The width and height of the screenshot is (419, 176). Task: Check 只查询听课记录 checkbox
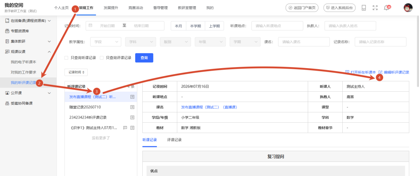(66, 58)
